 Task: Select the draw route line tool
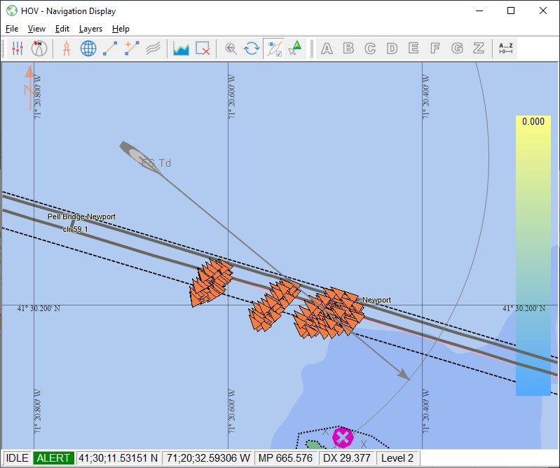pyautogui.click(x=110, y=48)
